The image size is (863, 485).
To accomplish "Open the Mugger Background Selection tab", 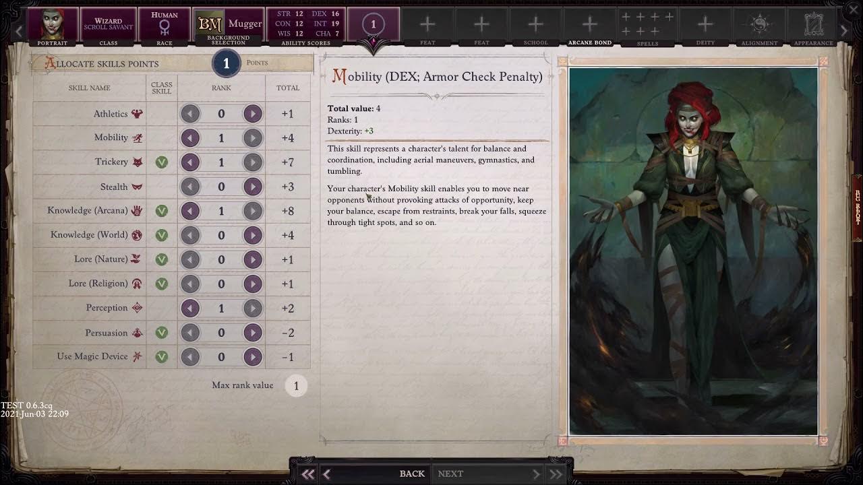I will [x=229, y=27].
